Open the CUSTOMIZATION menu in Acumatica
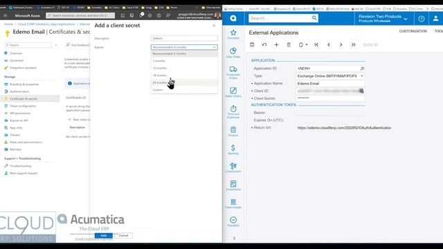 (x=413, y=31)
